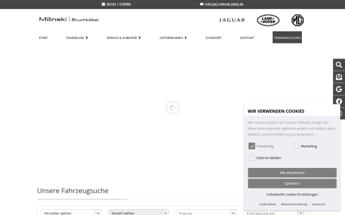The height and width of the screenshot is (215, 345).
Task: Click the Speichern cookie button
Action: tap(292, 183)
